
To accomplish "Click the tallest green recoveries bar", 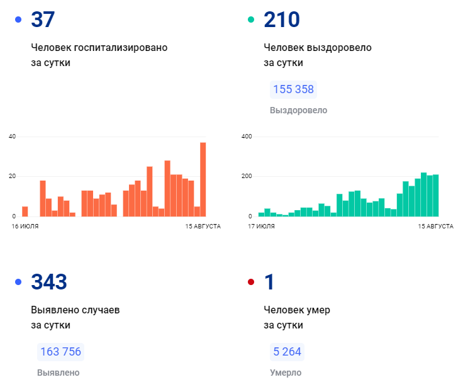I will [x=423, y=194].
